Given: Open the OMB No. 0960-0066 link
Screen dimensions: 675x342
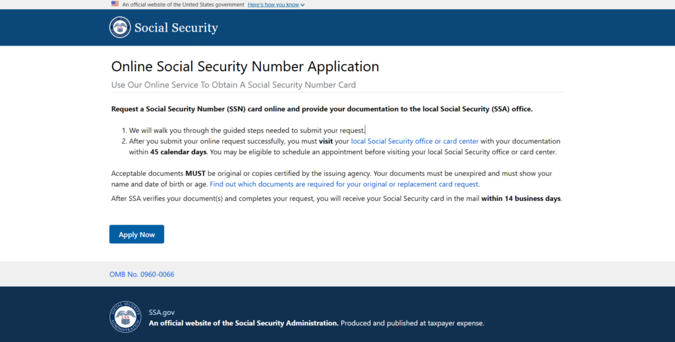Looking at the screenshot, I should pos(142,275).
